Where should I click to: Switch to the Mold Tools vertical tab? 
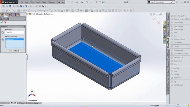[168, 54]
